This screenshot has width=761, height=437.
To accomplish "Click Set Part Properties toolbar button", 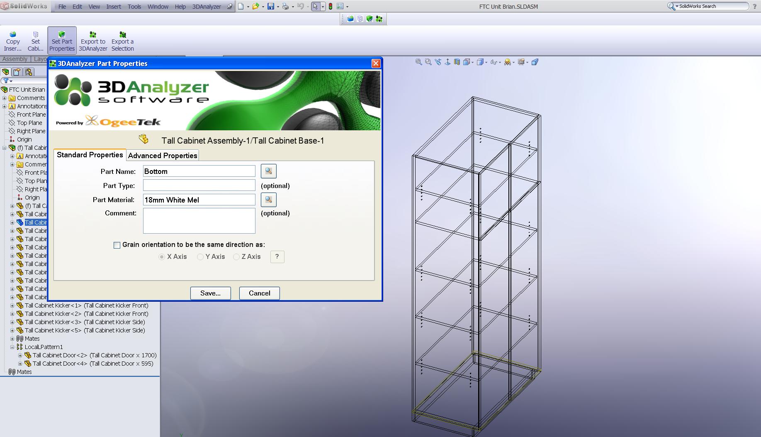I will (62, 41).
